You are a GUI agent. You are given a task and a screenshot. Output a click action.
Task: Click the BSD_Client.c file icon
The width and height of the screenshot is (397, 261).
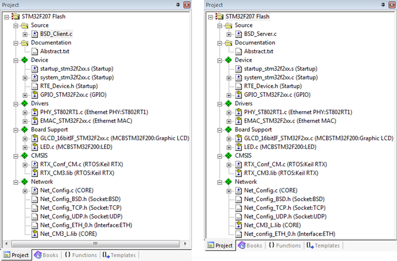pos(35,34)
